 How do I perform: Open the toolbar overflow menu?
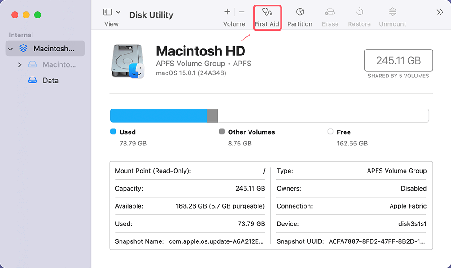(440, 12)
